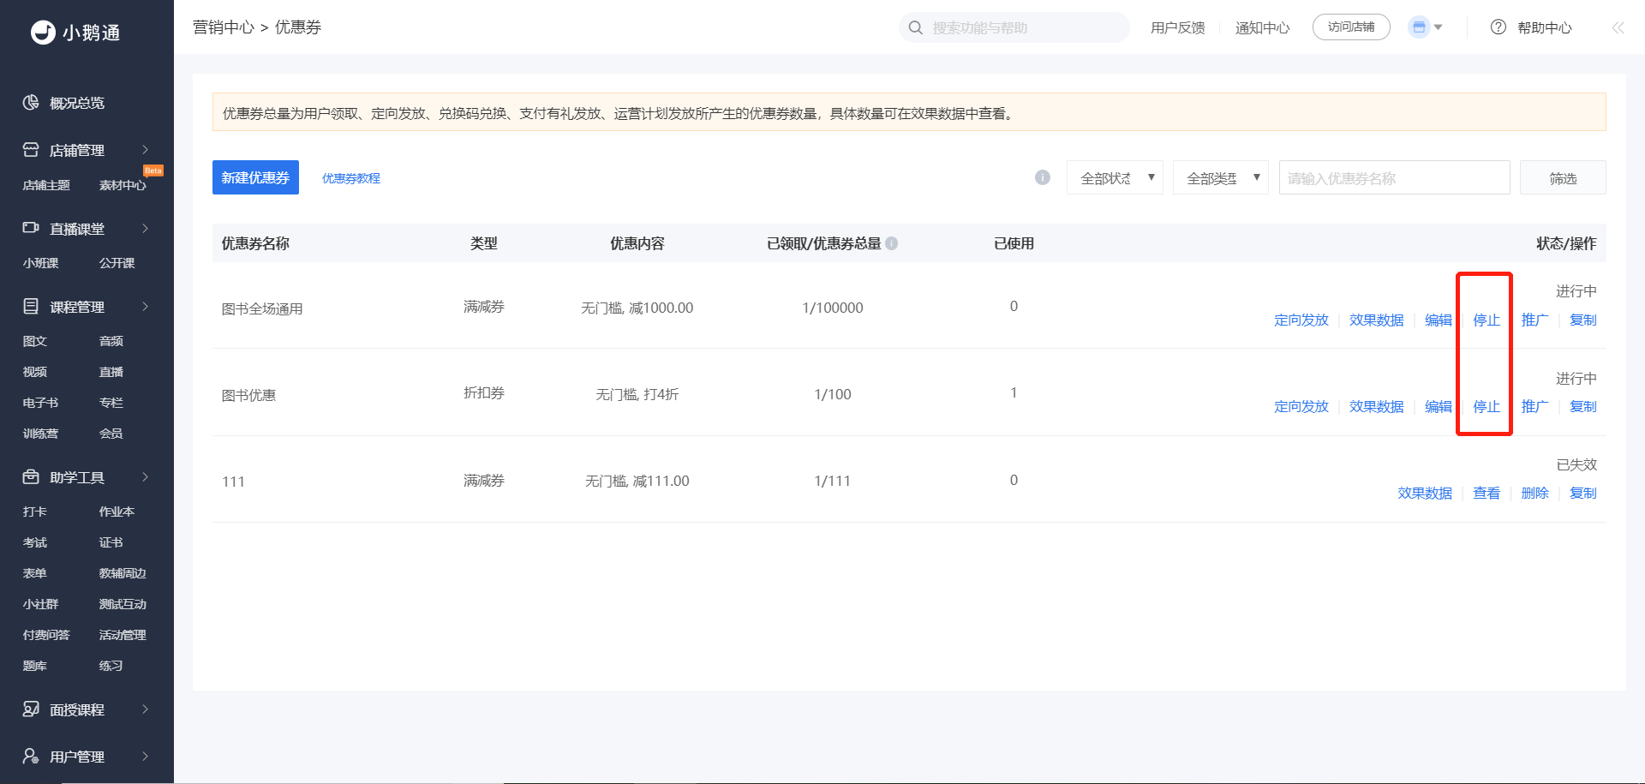1645x784 pixels.
Task: Click the 小鹅通 logo icon
Action: (x=43, y=33)
